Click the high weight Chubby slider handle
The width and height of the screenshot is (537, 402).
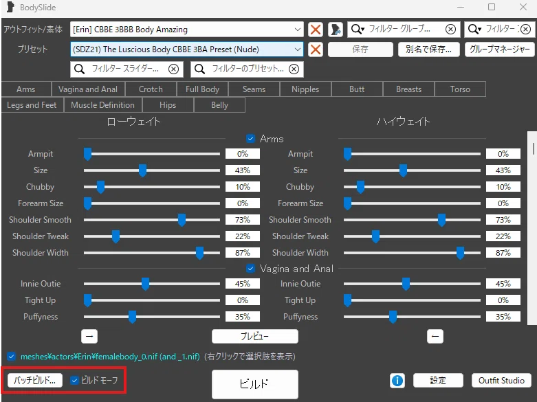(360, 187)
